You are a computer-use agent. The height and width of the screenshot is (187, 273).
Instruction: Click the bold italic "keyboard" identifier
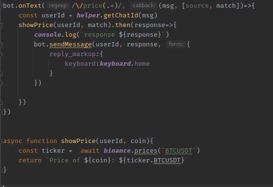tap(115, 64)
